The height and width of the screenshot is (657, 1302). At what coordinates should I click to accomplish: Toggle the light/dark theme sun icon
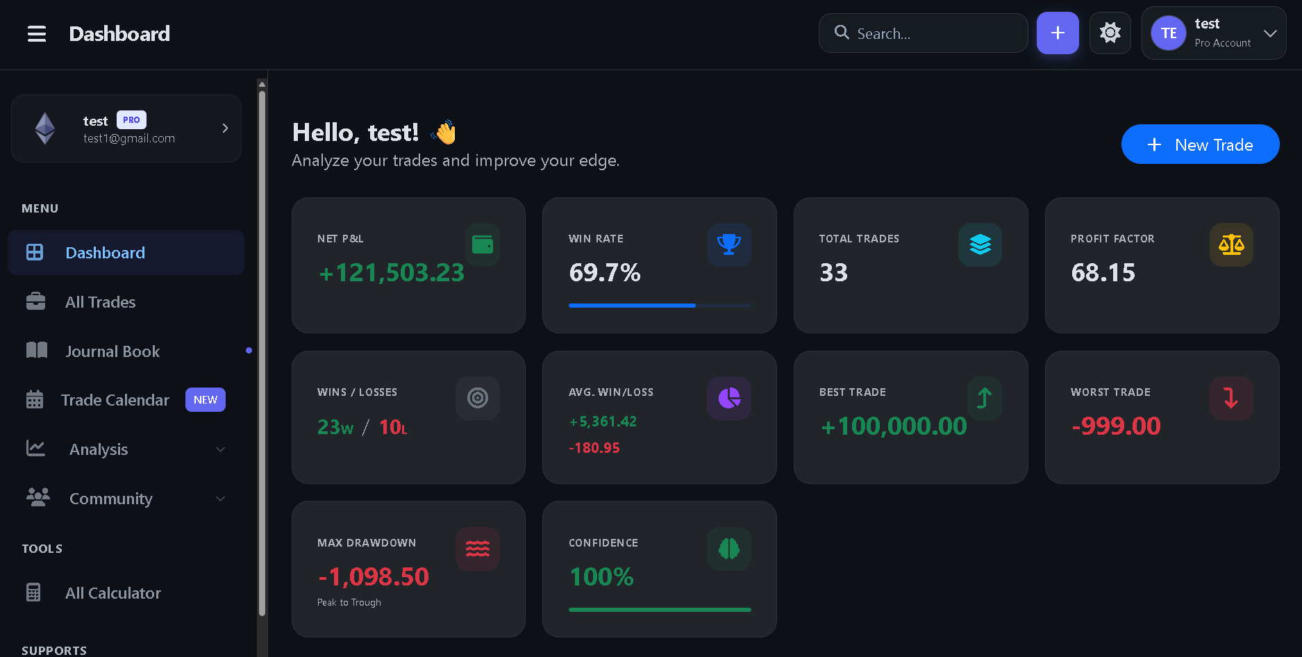click(1110, 33)
